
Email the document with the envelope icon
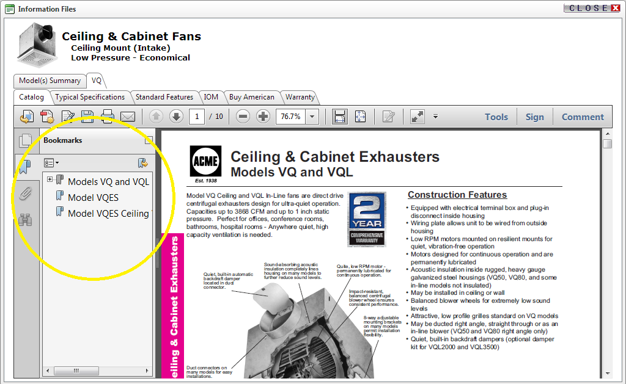click(128, 117)
